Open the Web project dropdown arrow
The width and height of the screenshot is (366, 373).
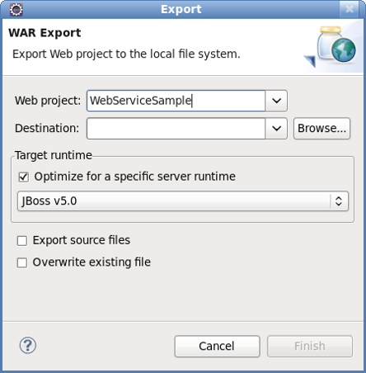click(x=276, y=101)
